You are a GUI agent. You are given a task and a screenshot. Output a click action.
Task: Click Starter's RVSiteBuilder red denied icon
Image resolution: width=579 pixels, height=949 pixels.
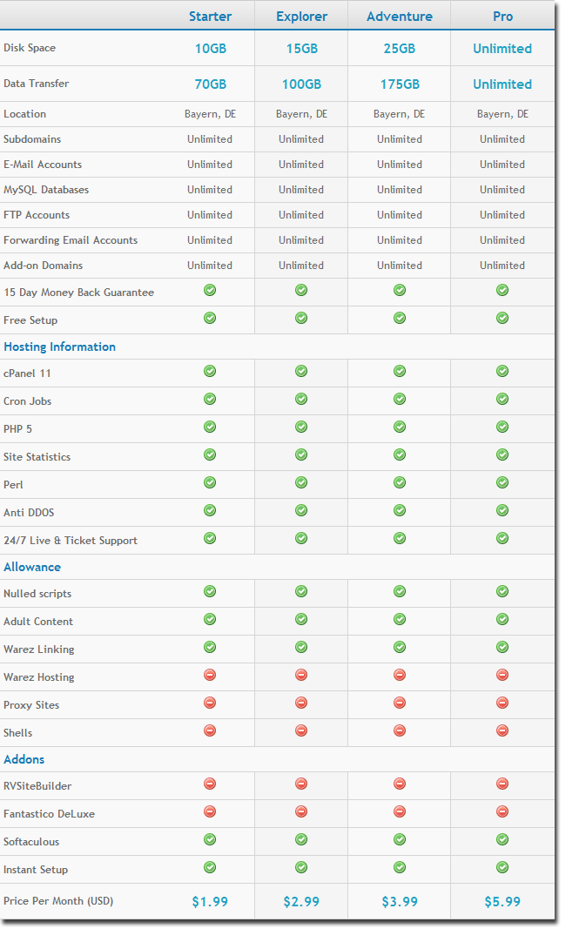pyautogui.click(x=210, y=784)
